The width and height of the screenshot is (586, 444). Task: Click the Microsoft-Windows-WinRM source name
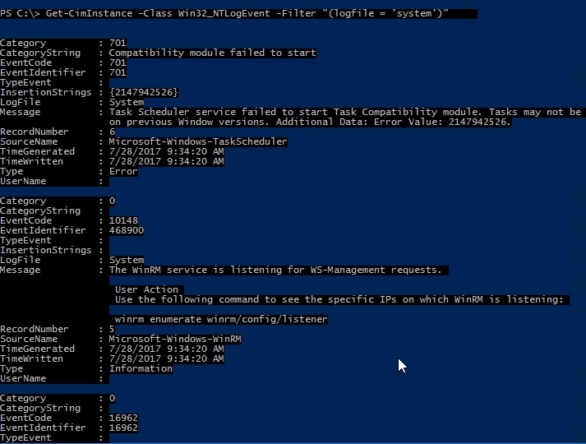click(x=175, y=339)
